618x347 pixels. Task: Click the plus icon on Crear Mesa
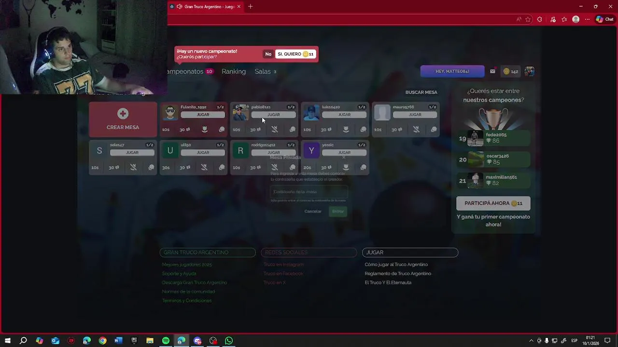pos(123,114)
